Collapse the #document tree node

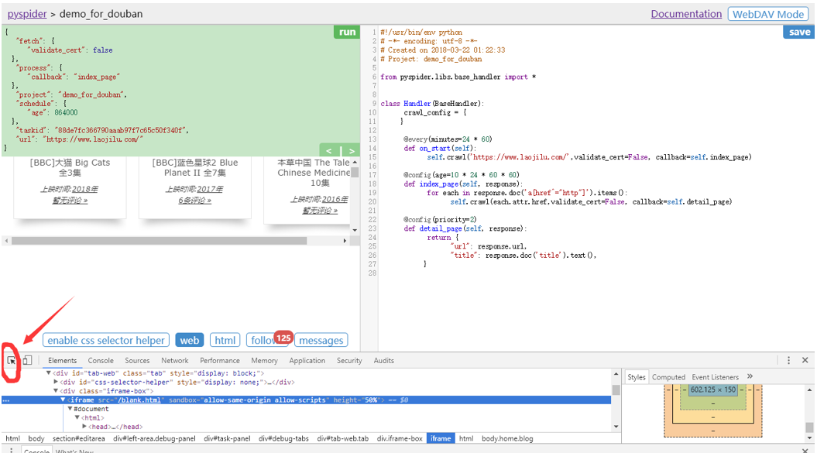70,409
